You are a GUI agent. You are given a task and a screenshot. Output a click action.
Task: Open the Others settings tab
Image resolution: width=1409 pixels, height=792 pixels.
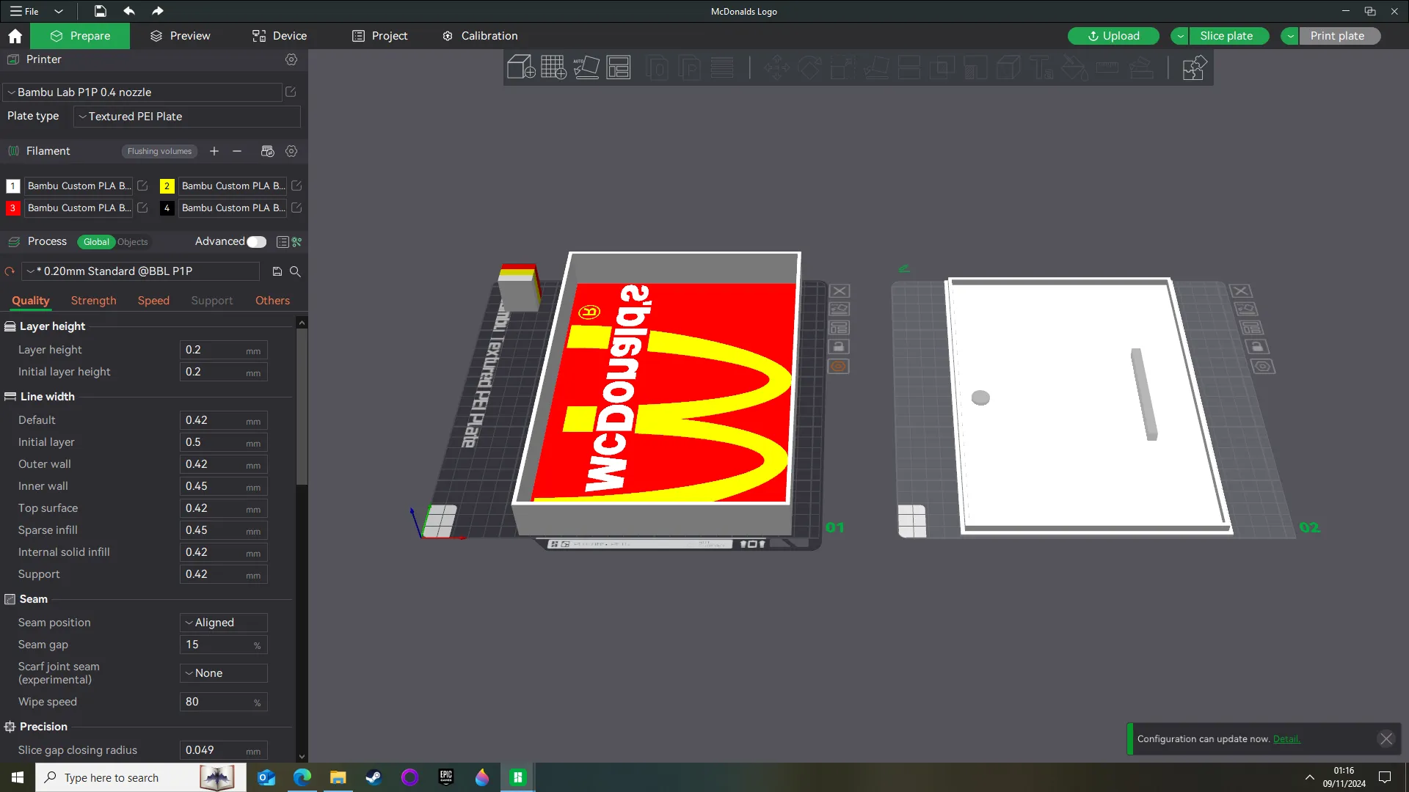(x=272, y=301)
